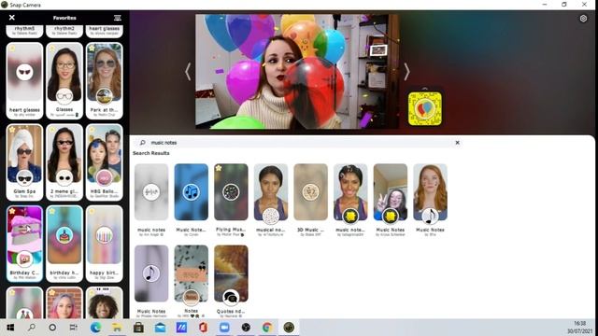Click the 'Search Results' heading
598x336 pixels.
pyautogui.click(x=151, y=153)
